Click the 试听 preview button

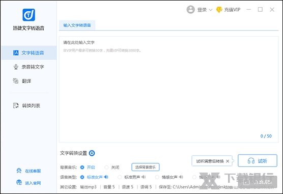[258, 160]
